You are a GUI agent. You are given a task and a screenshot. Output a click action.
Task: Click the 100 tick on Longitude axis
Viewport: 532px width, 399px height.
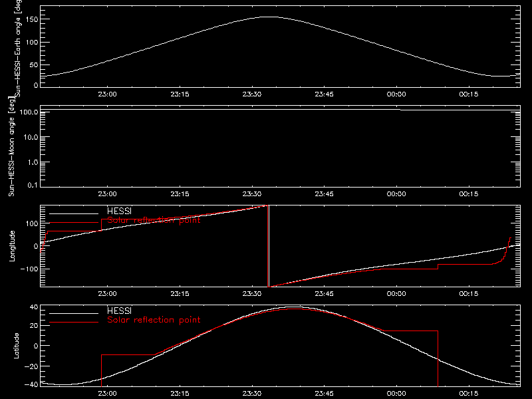tap(33, 223)
